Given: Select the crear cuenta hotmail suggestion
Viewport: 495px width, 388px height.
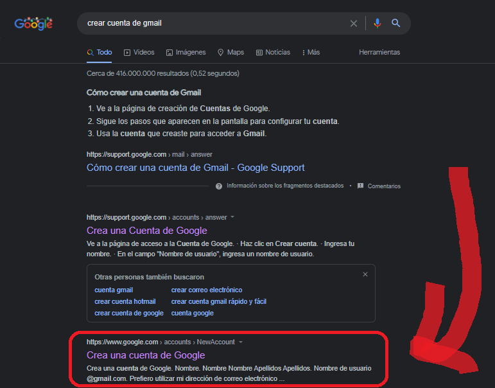Looking at the screenshot, I should [125, 301].
